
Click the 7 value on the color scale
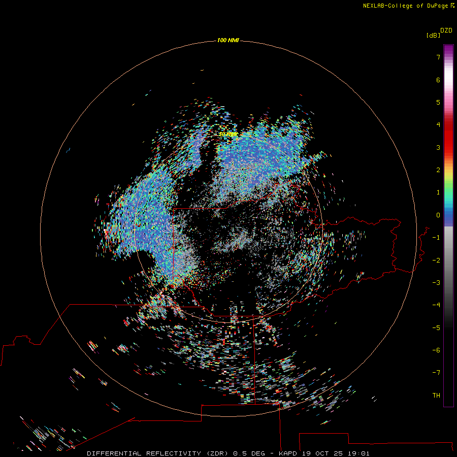pyautogui.click(x=438, y=57)
